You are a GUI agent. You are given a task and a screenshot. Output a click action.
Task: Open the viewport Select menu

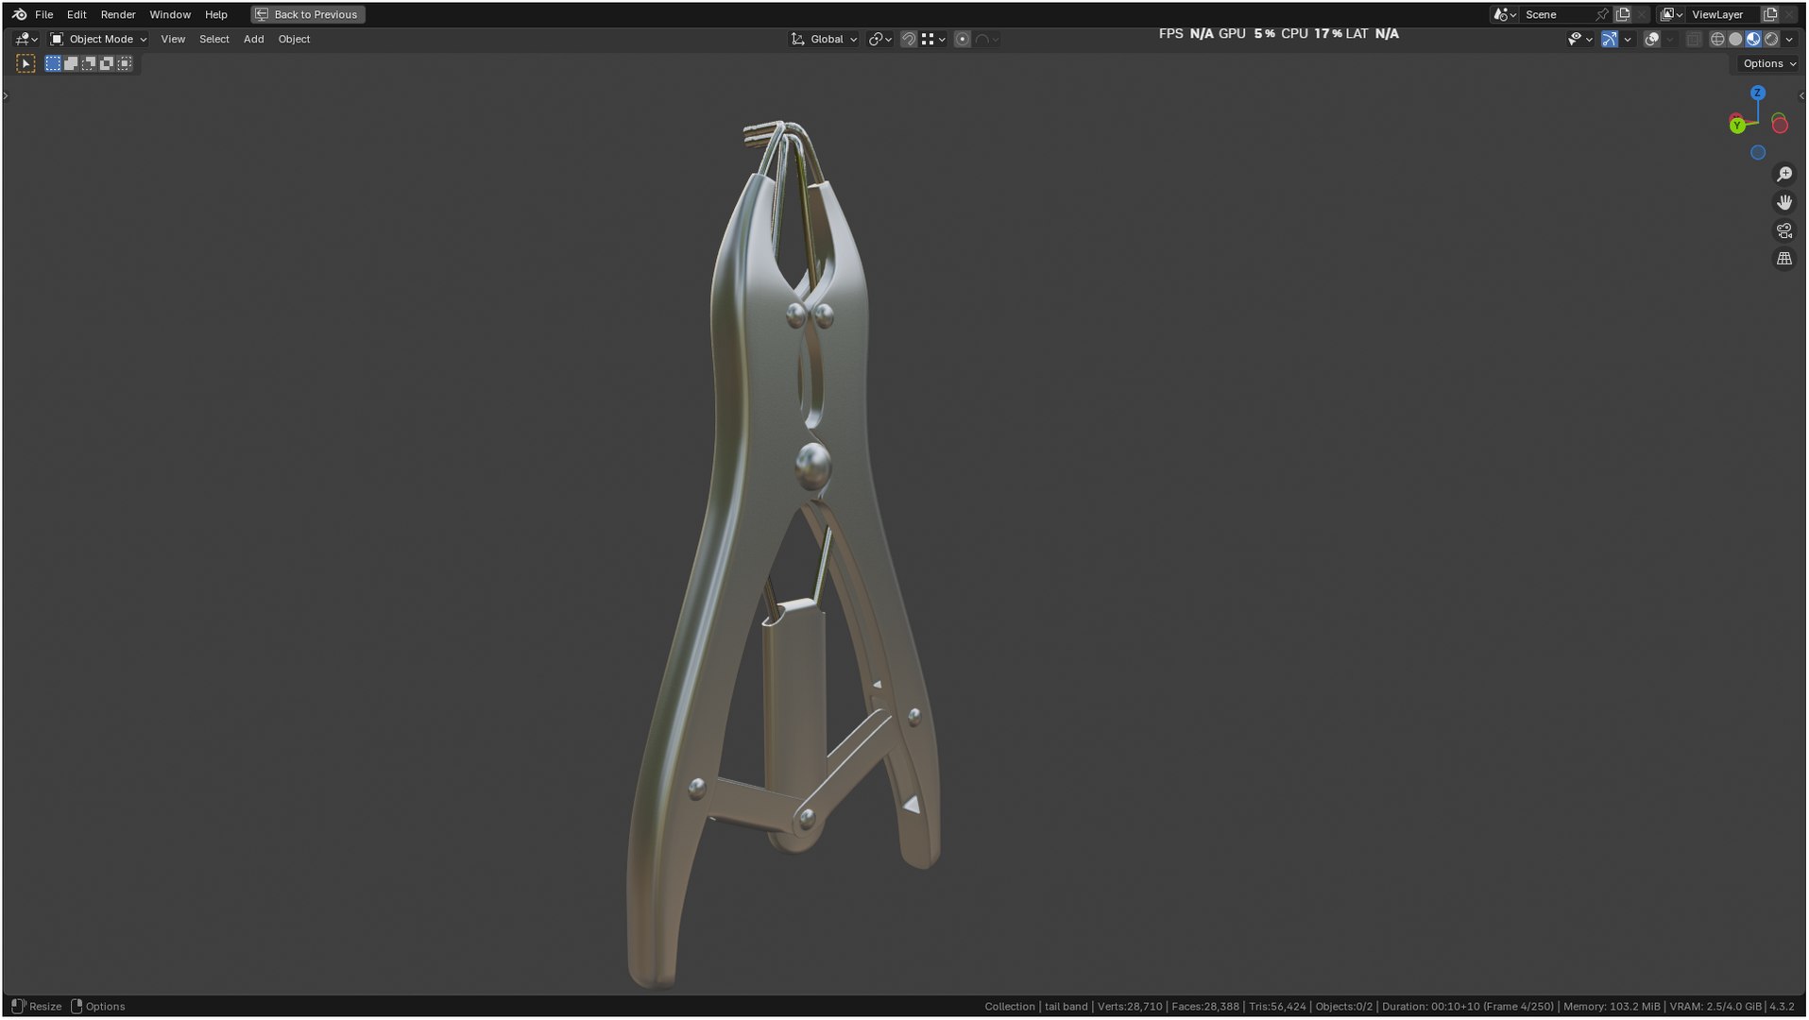click(x=214, y=39)
